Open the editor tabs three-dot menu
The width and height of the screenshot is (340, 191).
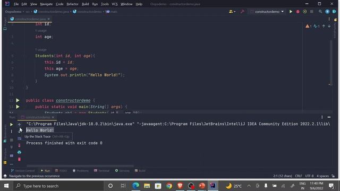coord(329,19)
